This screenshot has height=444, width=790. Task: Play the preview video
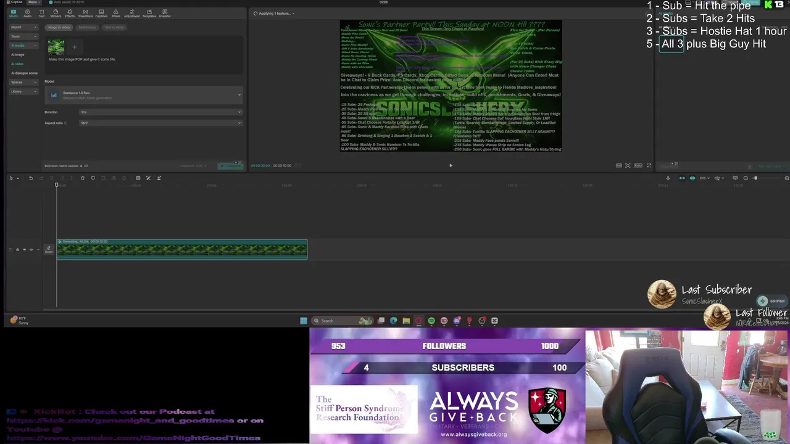pos(451,165)
